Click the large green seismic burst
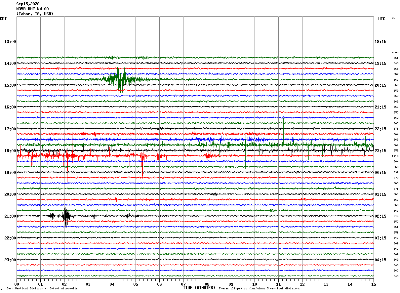Image resolution: width=400 pixels, height=293 pixels. 121,80
